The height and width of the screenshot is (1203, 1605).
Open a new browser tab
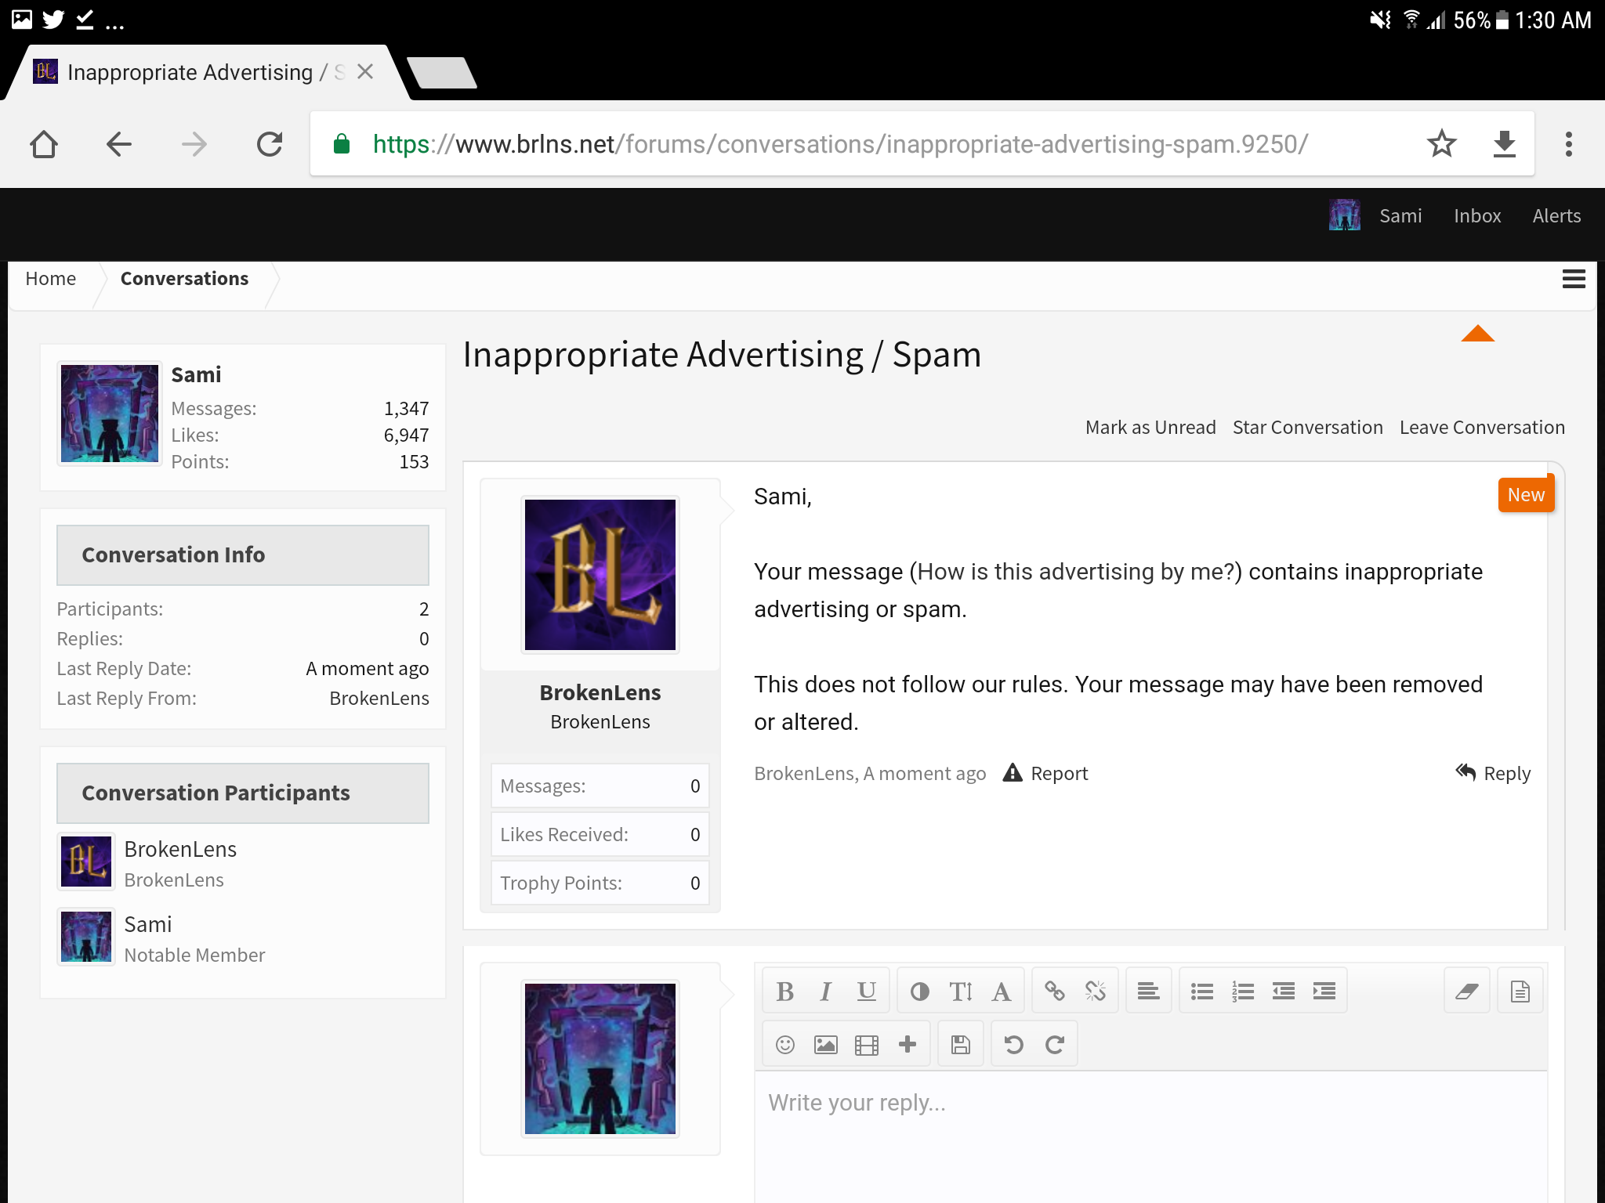(x=443, y=73)
